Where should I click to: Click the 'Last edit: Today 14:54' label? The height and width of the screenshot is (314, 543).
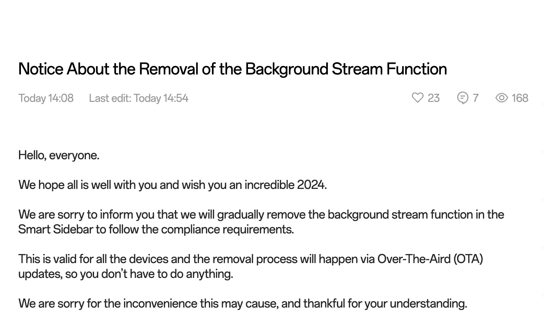(138, 98)
